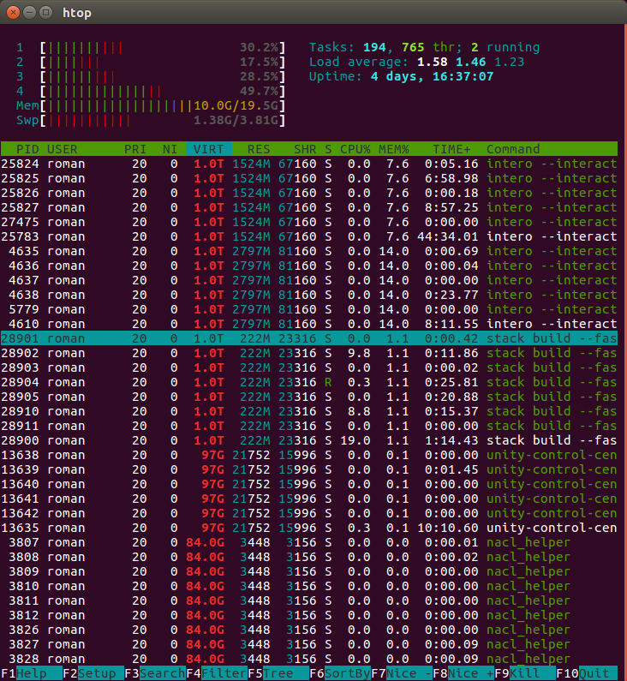627x681 pixels.
Task: Sort by the TIME+ column header
Action: [451, 149]
